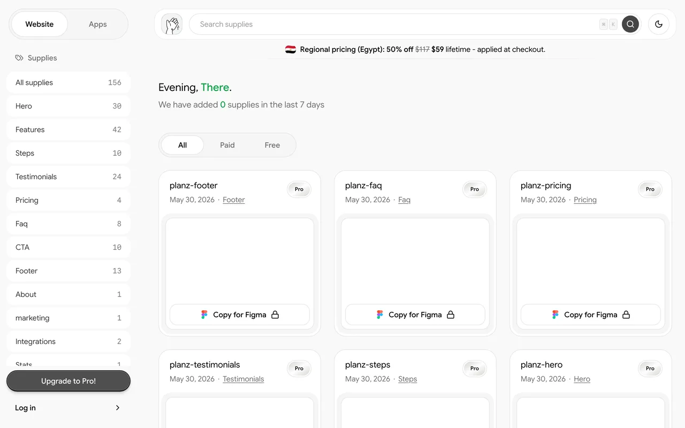Open the All supplies category
Viewport: 685px width, 428px height.
click(x=68, y=82)
